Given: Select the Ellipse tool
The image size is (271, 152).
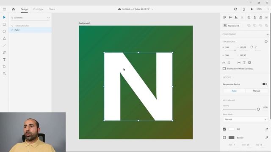Looking at the screenshot, I should pos(4,31).
